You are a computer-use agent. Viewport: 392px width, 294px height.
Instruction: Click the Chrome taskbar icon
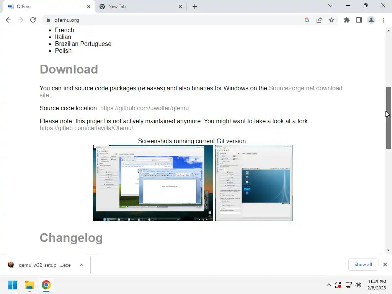(46, 285)
